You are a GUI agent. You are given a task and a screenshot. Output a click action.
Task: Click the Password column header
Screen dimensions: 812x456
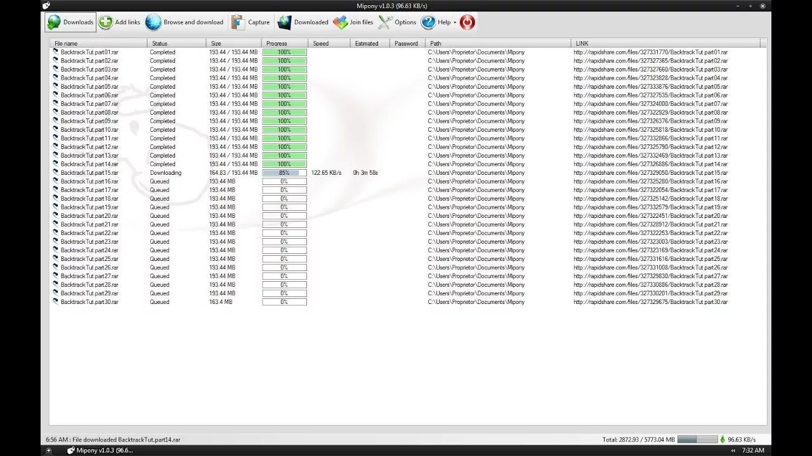(407, 44)
